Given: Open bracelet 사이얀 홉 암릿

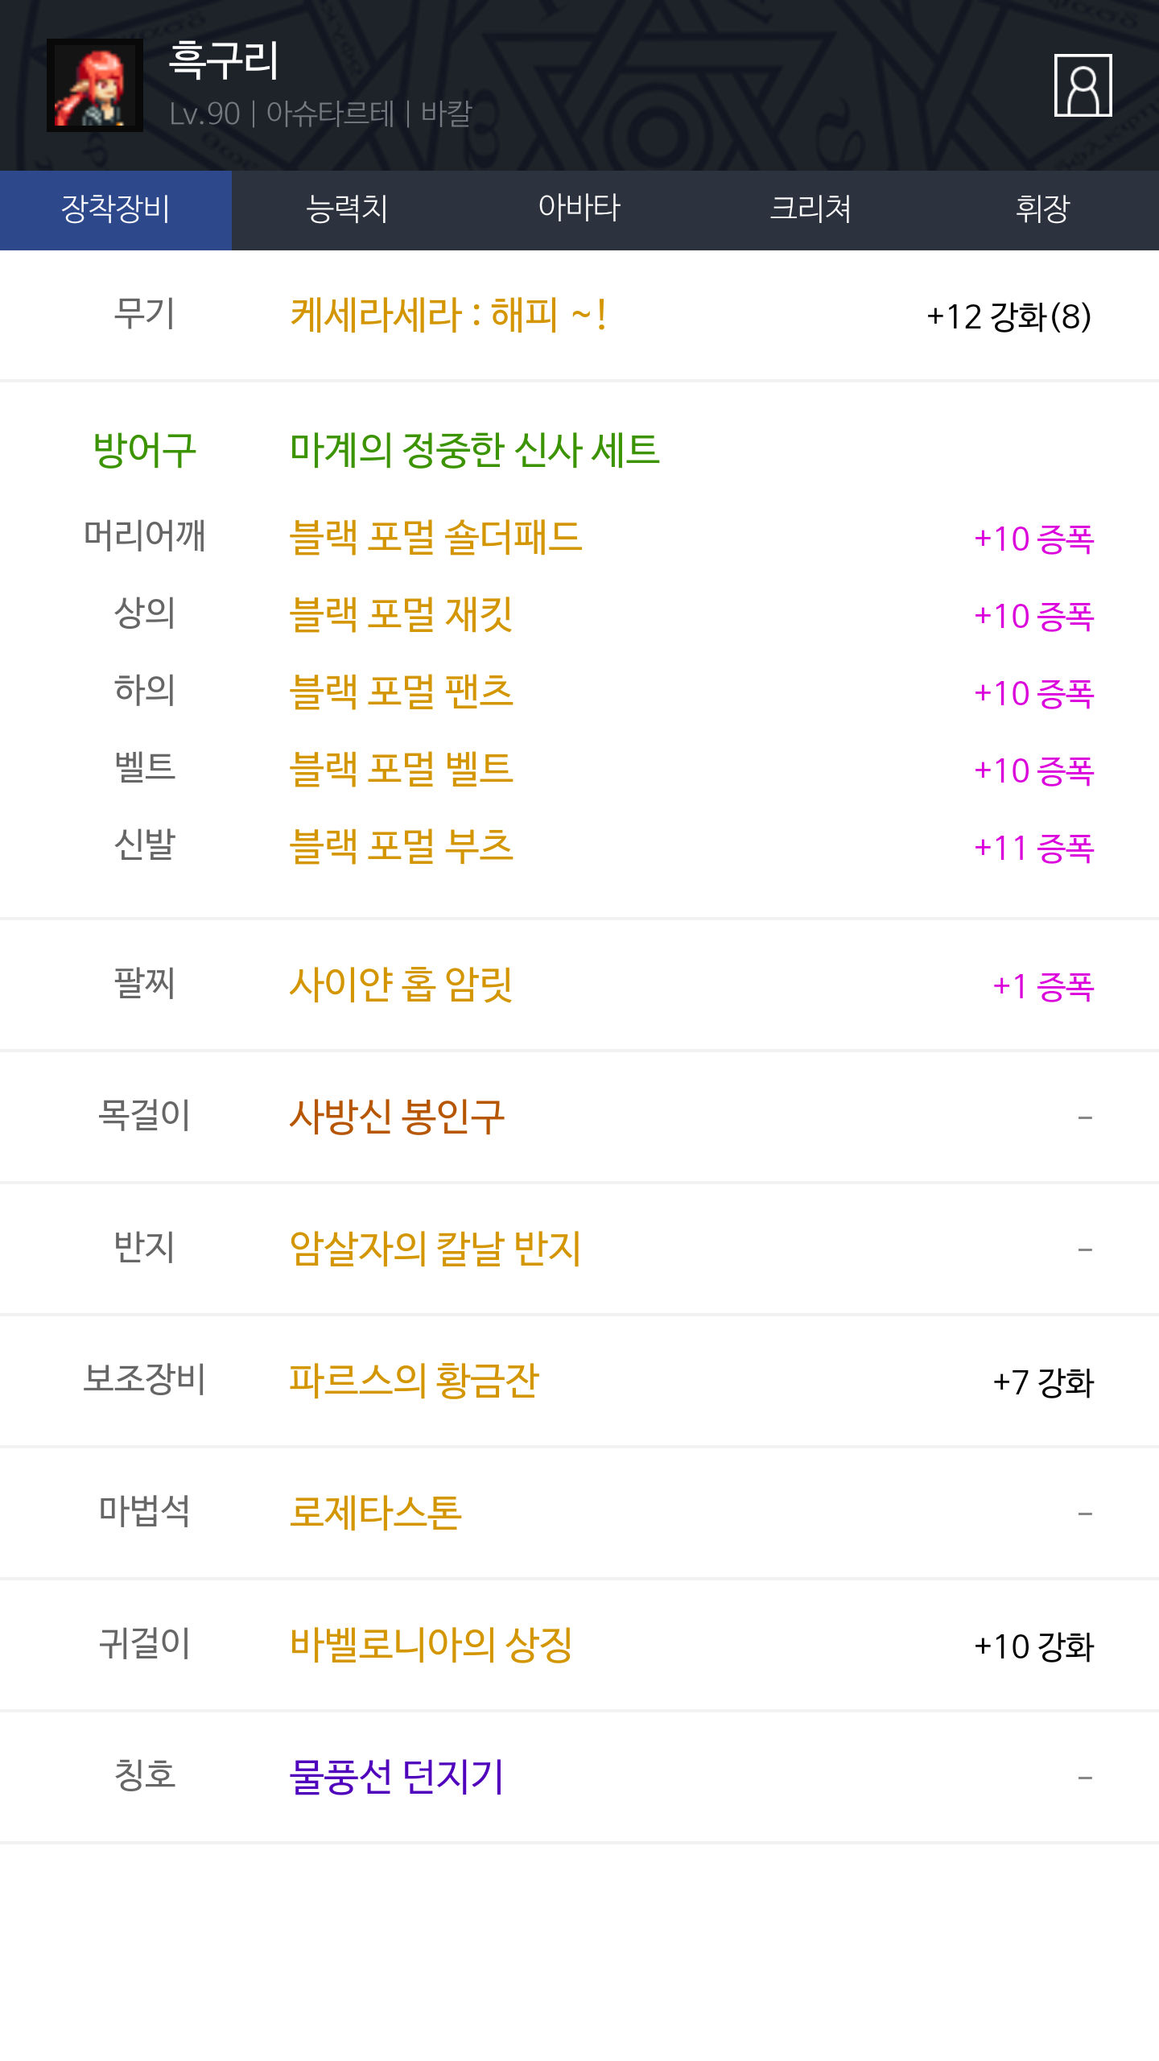Looking at the screenshot, I should tap(401, 984).
